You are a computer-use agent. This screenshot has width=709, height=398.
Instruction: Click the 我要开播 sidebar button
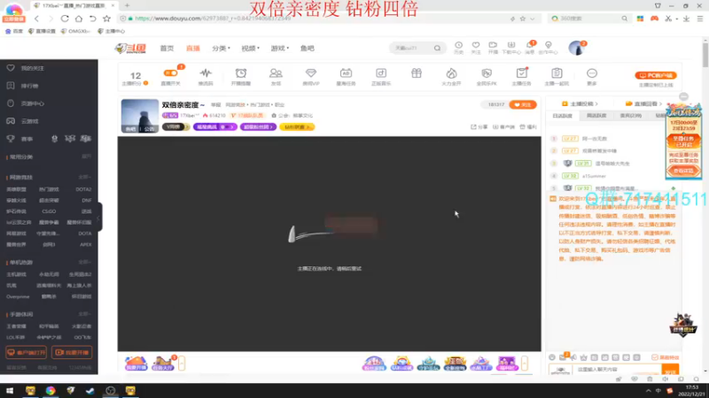pyautogui.click(x=72, y=352)
